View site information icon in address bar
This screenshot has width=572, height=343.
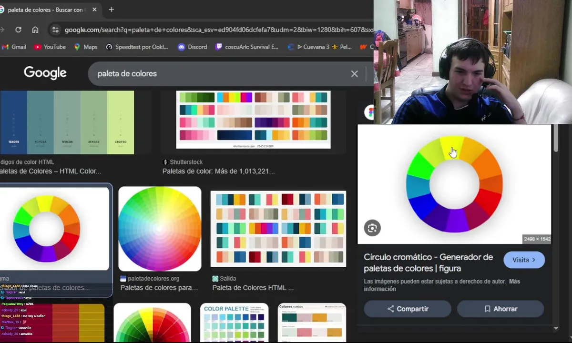coord(55,30)
